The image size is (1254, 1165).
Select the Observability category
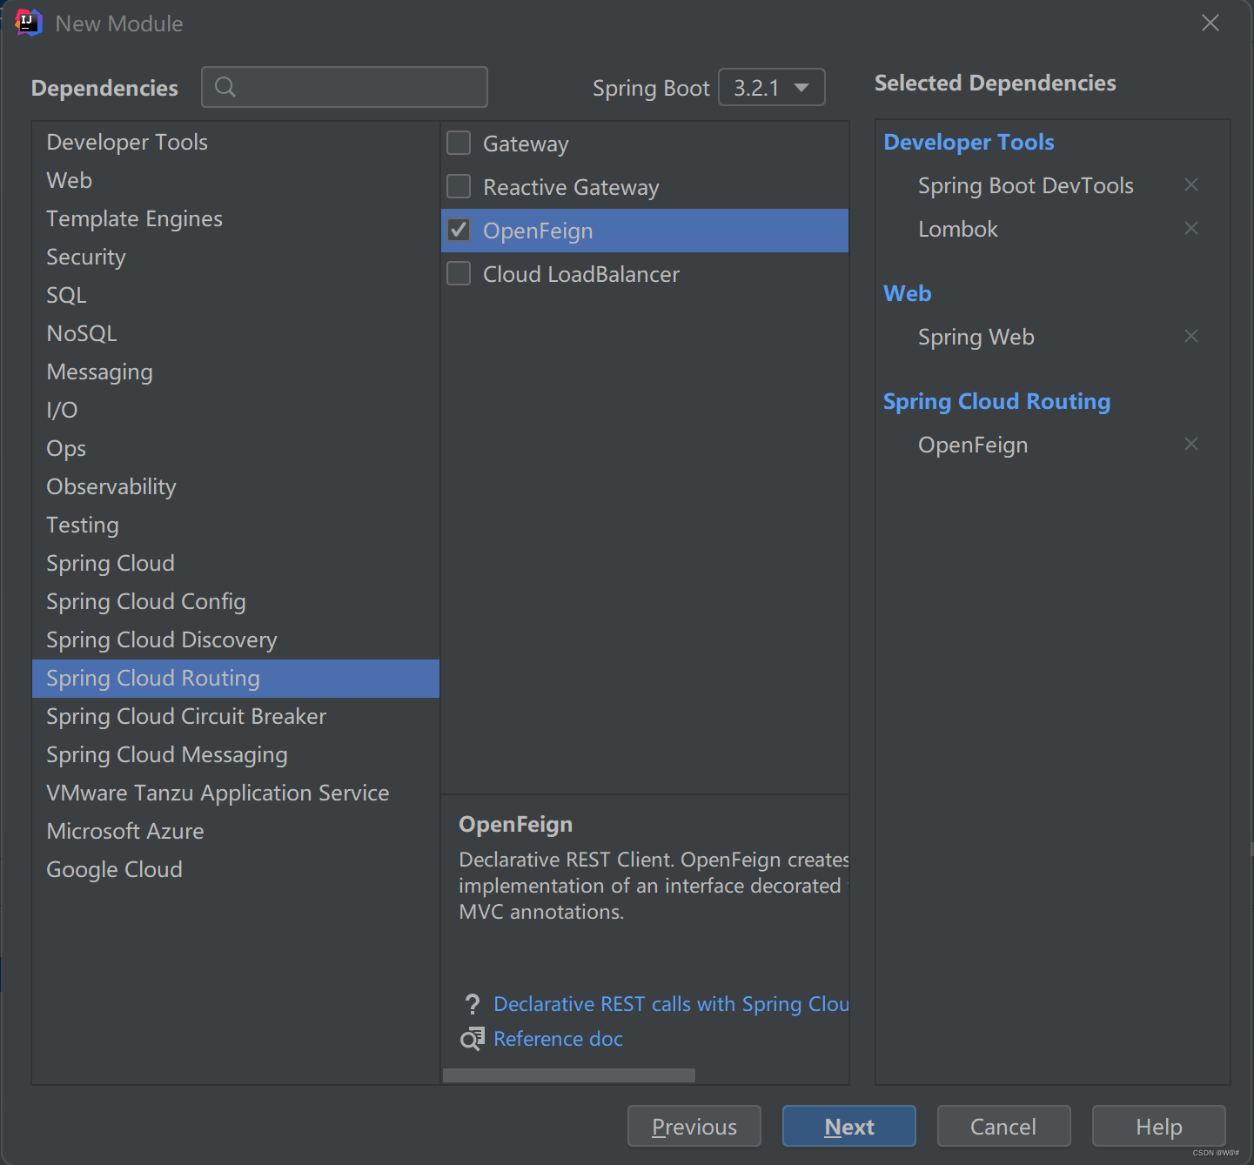tap(236, 486)
